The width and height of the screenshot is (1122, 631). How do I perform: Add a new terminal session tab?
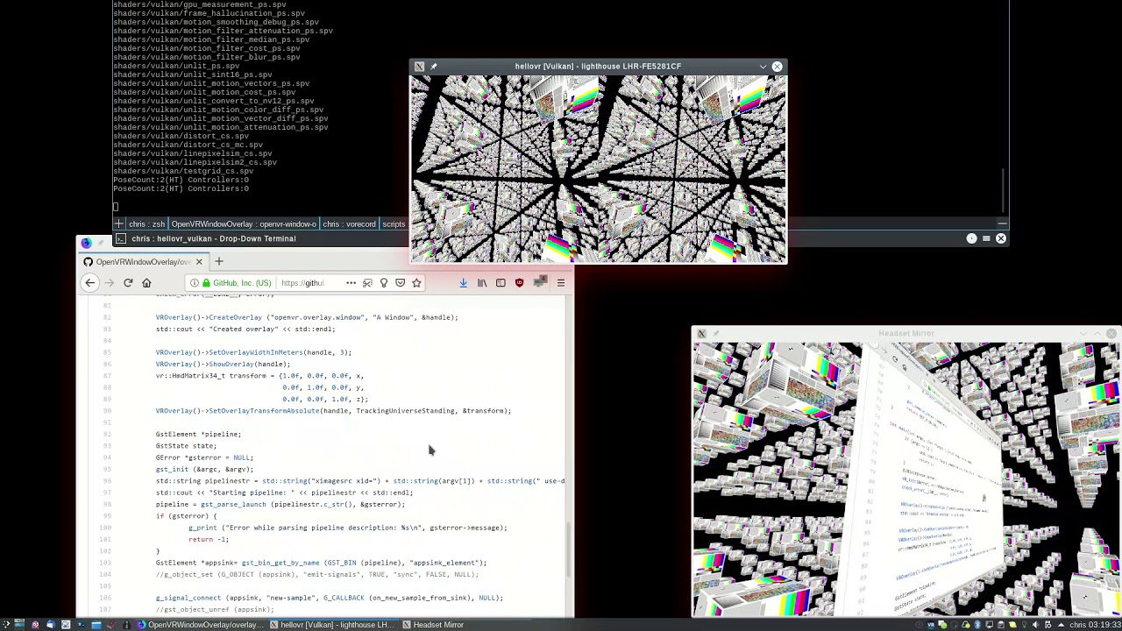[118, 224]
